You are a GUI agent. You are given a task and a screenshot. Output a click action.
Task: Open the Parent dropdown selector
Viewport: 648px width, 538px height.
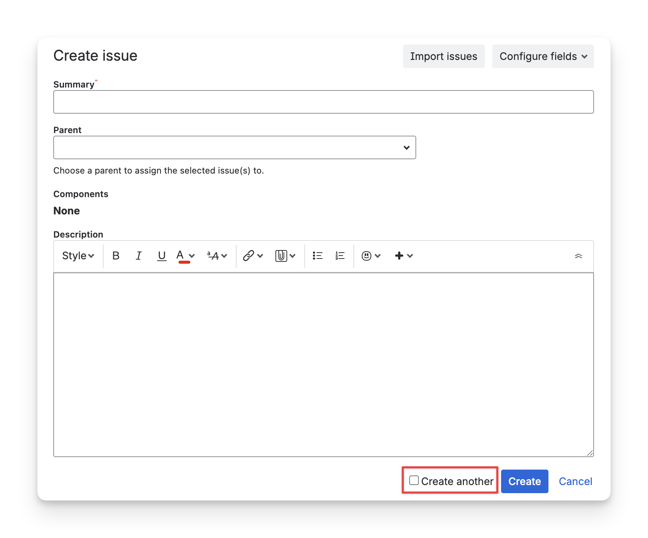234,147
